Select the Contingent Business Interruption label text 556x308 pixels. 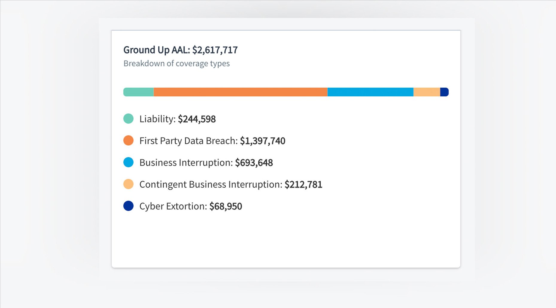(x=211, y=184)
